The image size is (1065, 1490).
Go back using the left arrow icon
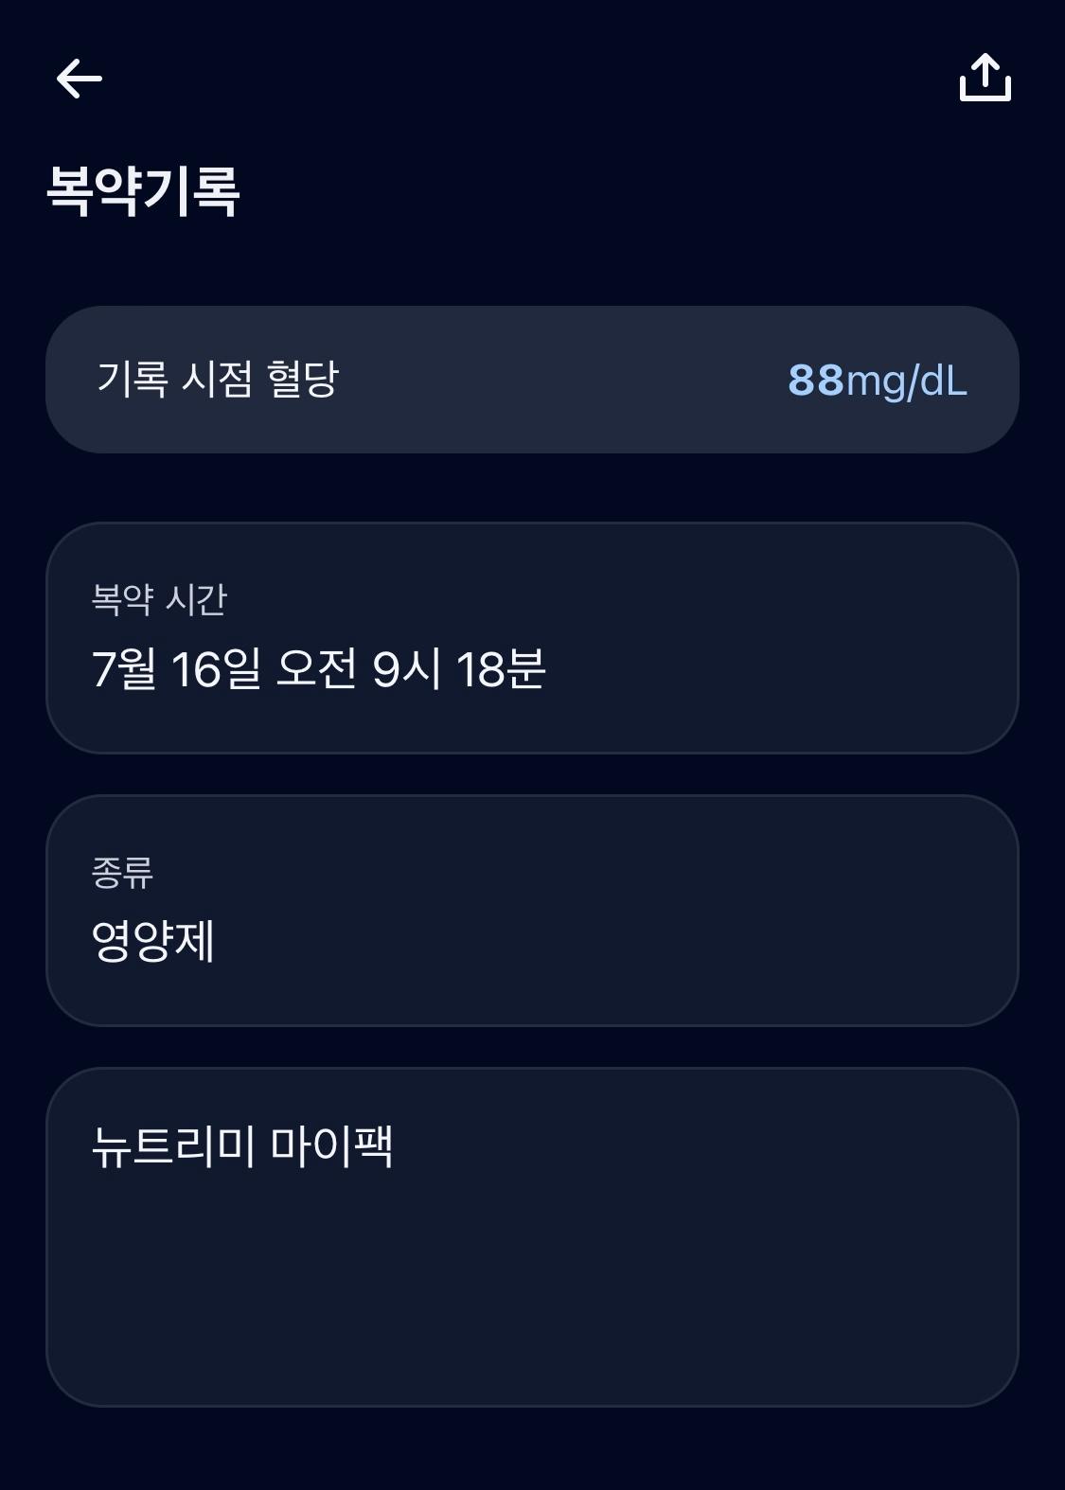(80, 79)
